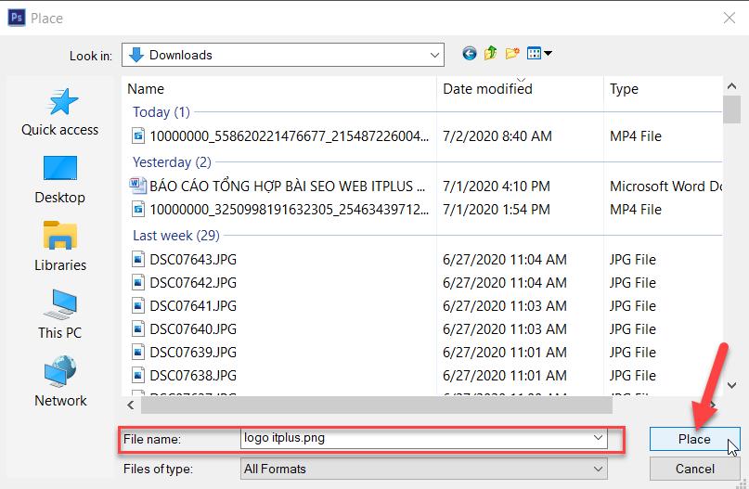
Task: Open Quick access in the sidebar
Action: tap(60, 112)
